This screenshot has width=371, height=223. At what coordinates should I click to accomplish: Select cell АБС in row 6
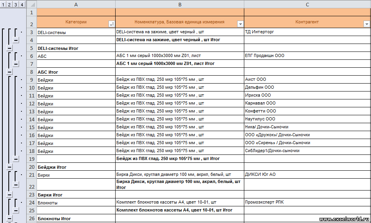pyautogui.click(x=76, y=56)
